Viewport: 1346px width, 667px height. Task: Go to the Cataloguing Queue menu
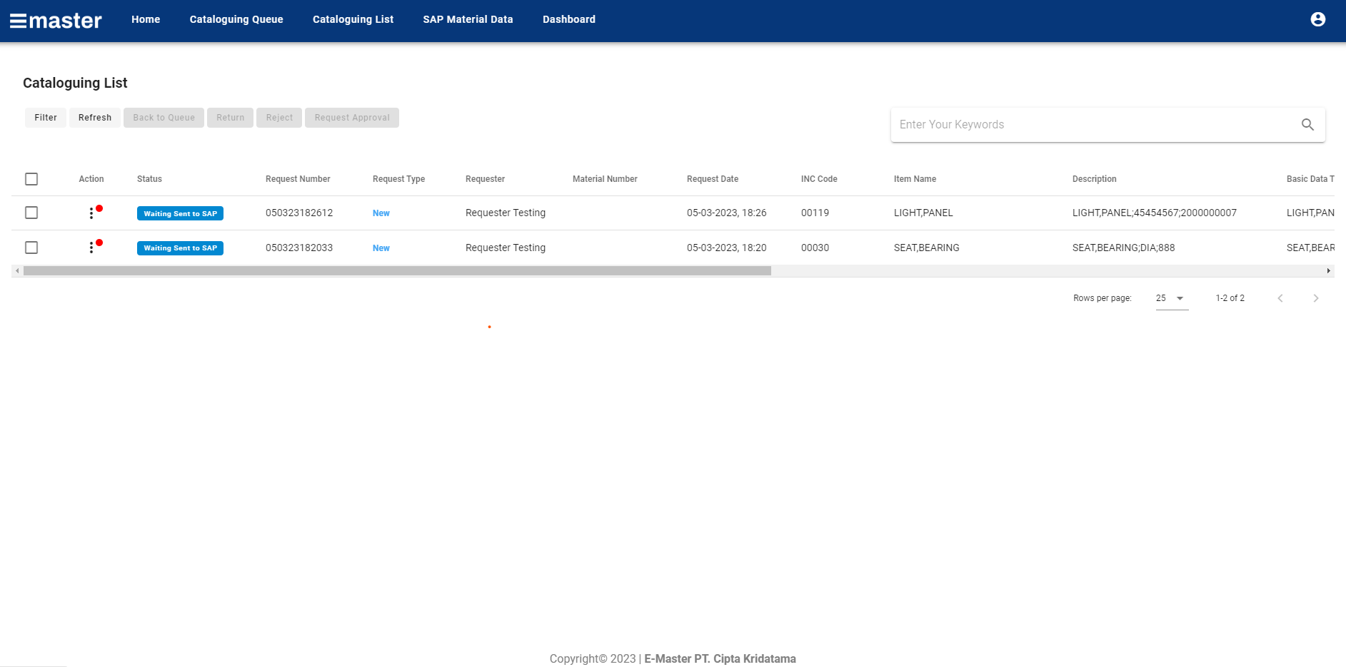pyautogui.click(x=236, y=19)
